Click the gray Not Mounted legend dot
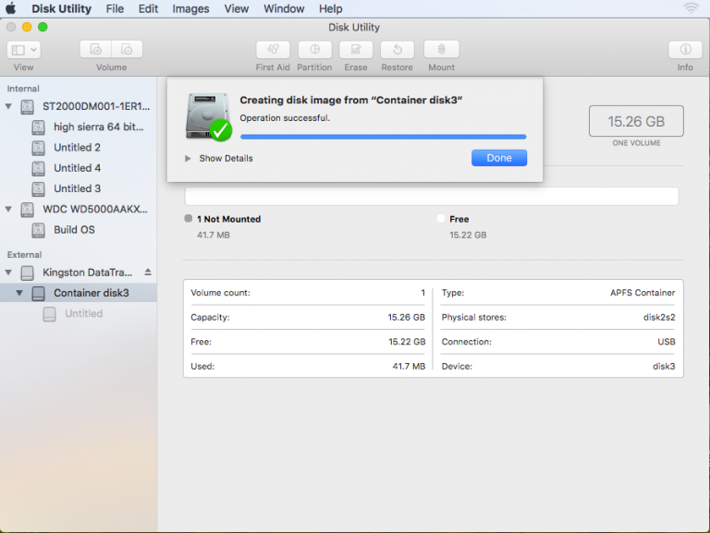Screen dimensions: 710x533 (x=189, y=219)
